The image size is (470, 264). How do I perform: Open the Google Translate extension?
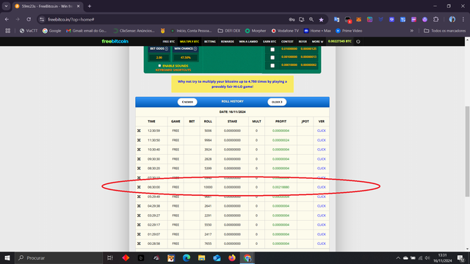point(336,20)
